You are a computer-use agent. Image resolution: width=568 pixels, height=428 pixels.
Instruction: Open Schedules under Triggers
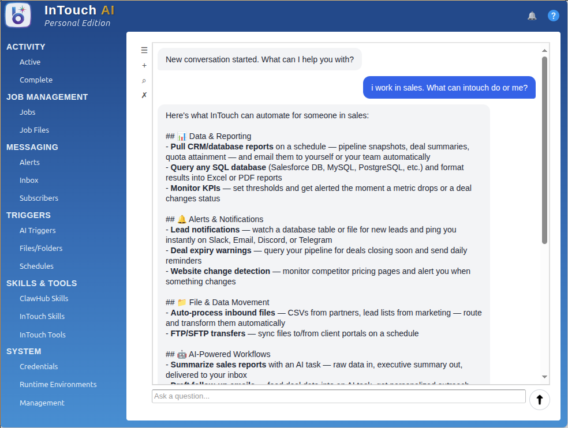pyautogui.click(x=36, y=266)
